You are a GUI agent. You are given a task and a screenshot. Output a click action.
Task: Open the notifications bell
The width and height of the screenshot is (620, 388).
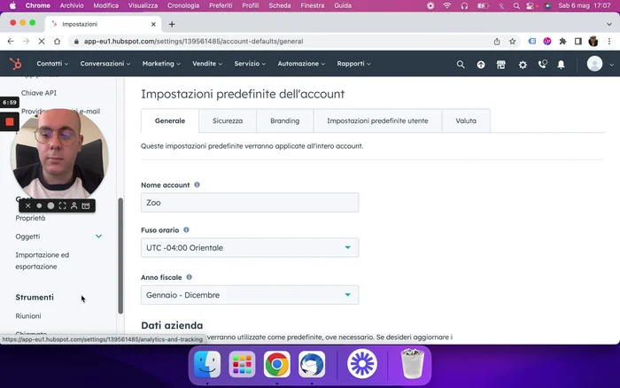(561, 65)
